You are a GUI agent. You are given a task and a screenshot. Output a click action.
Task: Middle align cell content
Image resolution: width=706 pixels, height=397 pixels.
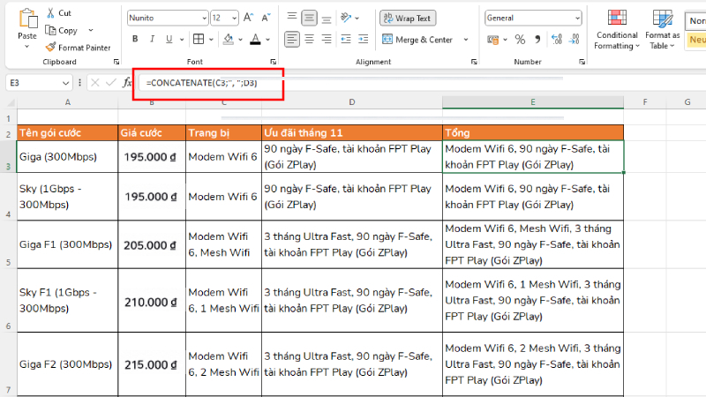tap(310, 18)
